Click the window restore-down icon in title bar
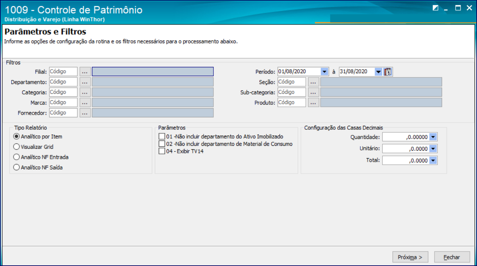This screenshot has width=477, height=266. (x=435, y=8)
